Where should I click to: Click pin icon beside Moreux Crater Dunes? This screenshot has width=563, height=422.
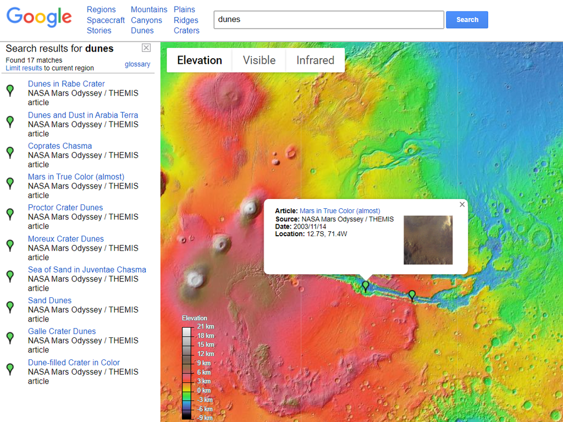click(x=10, y=246)
